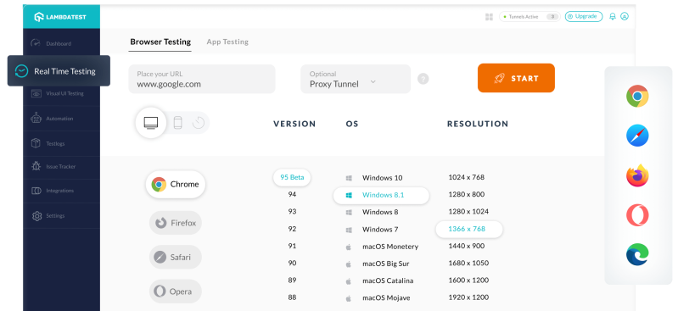Pick resolution 1366 x 768
This screenshot has height=311, width=678.
468,230
